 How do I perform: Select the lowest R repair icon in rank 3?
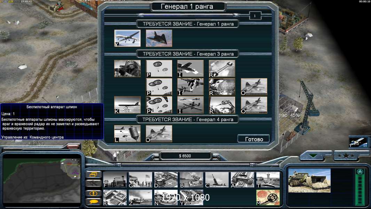click(x=222, y=105)
